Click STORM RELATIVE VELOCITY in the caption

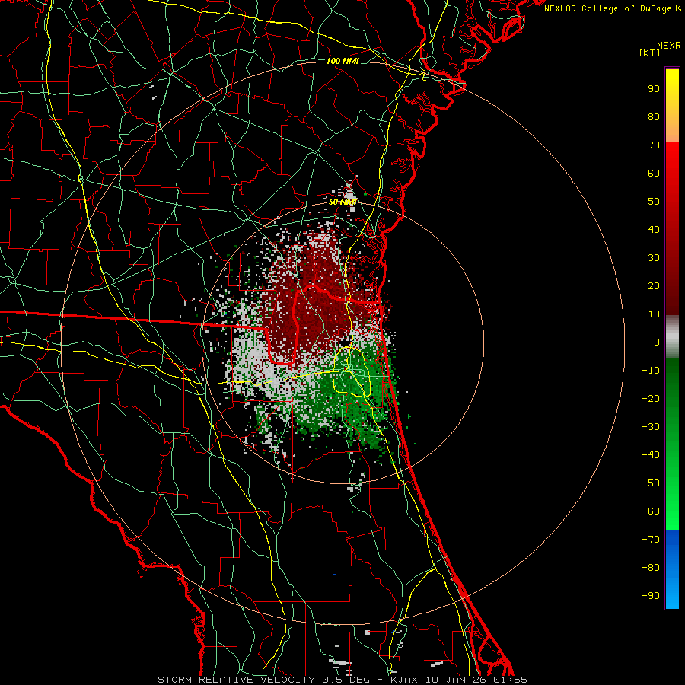point(236,680)
